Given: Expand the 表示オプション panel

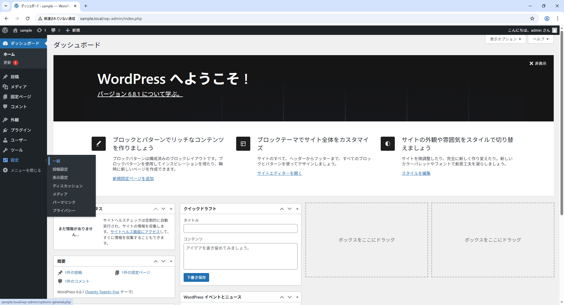Looking at the screenshot, I should coord(506,39).
